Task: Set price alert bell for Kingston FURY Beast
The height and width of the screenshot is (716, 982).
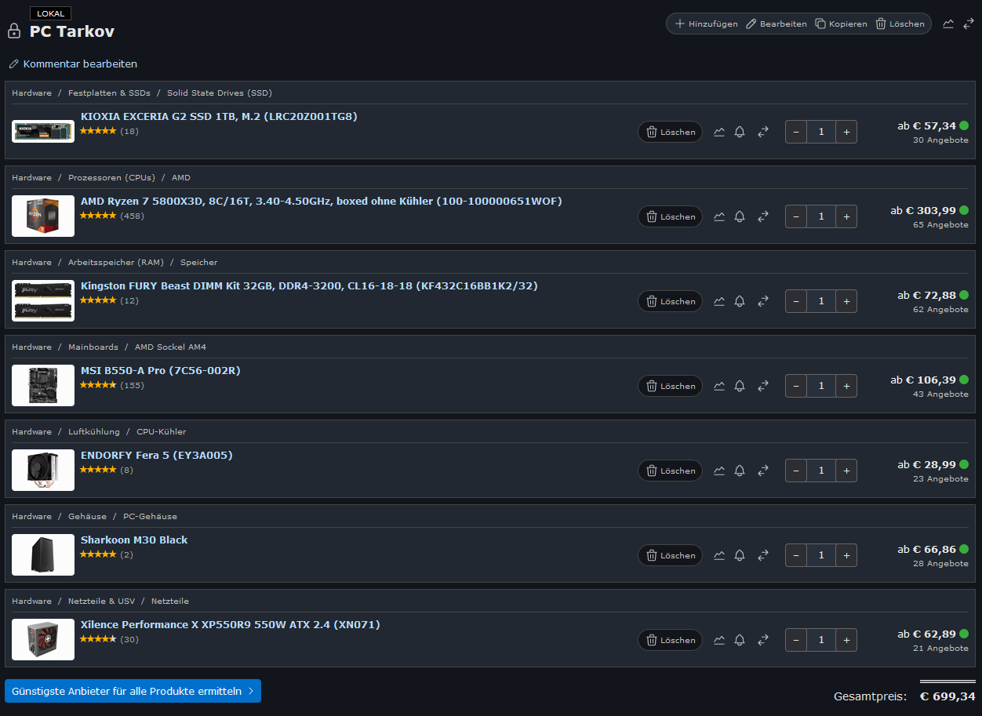Action: point(740,301)
